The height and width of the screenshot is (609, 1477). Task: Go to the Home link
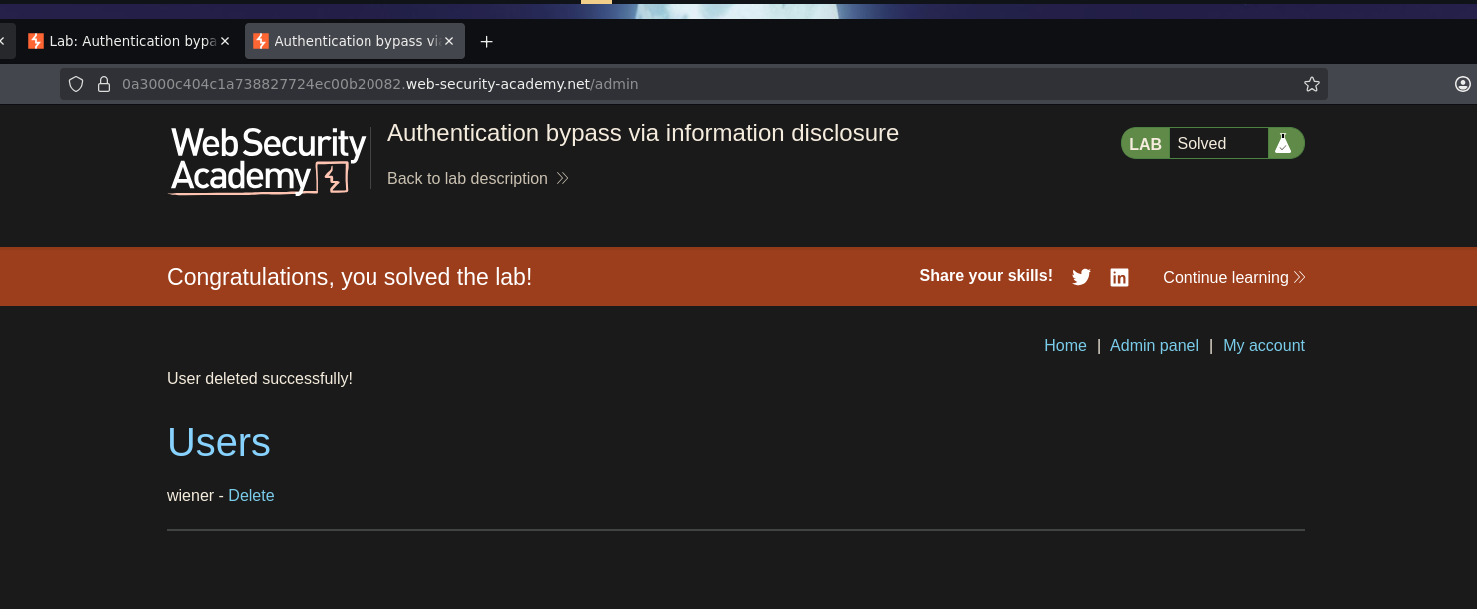[x=1065, y=345]
